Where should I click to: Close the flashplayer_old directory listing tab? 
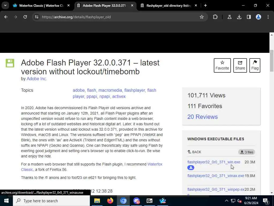pyautogui.click(x=196, y=5)
